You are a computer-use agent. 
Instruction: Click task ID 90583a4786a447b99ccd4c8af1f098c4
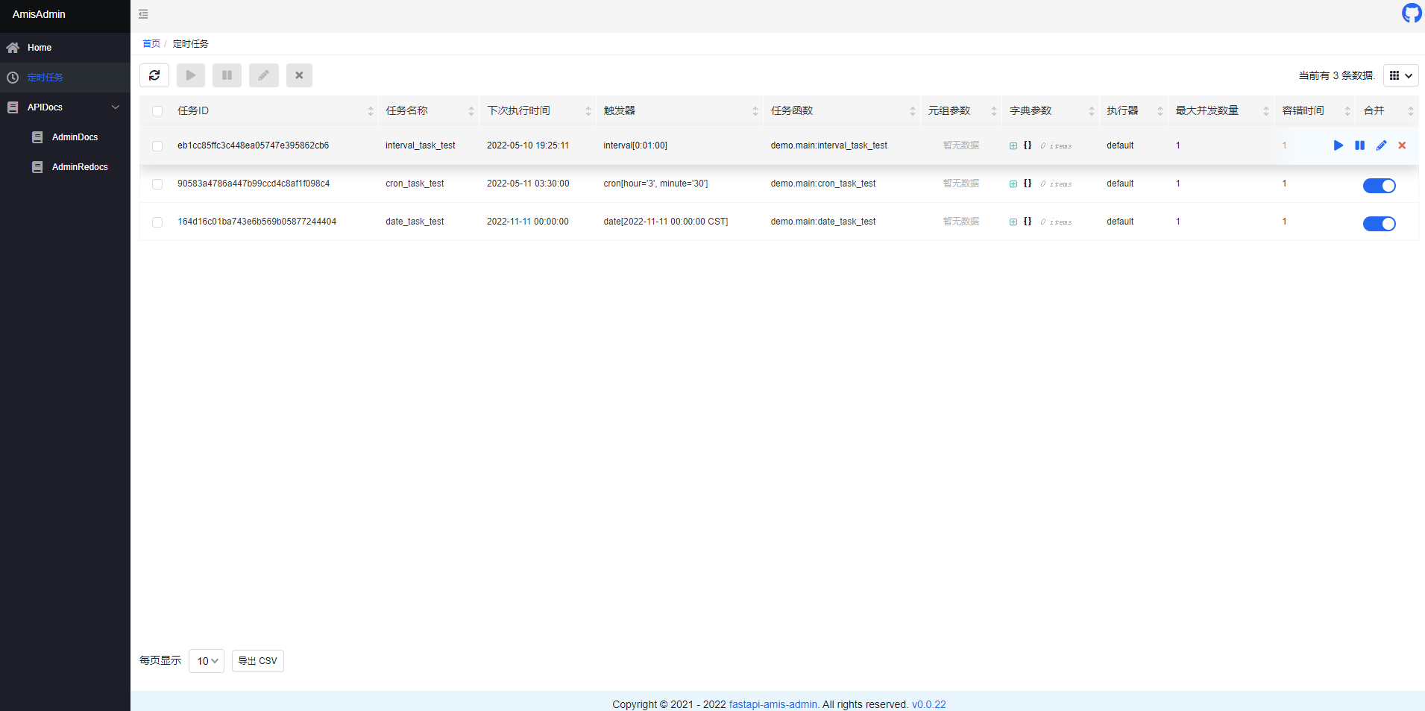tap(254, 184)
